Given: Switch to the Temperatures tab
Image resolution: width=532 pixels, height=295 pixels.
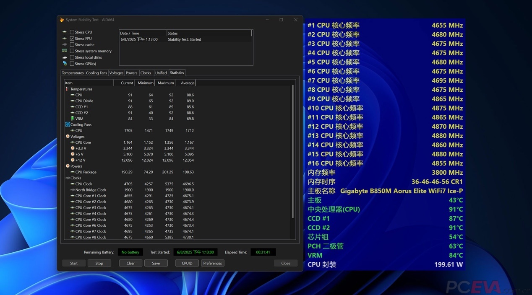Looking at the screenshot, I should (x=73, y=73).
